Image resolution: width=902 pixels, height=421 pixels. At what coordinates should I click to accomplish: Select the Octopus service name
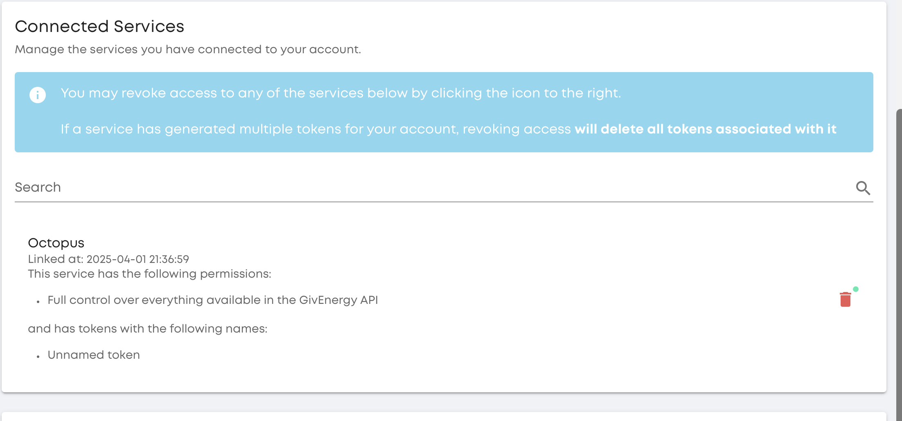pos(56,243)
